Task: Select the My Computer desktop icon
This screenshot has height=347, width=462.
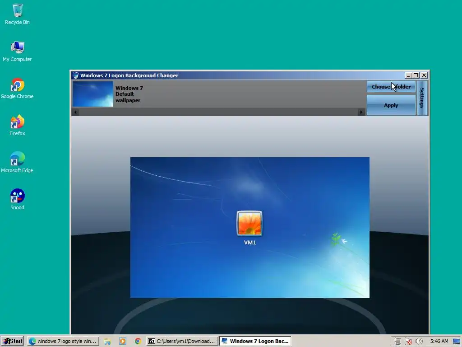Action: [18, 51]
